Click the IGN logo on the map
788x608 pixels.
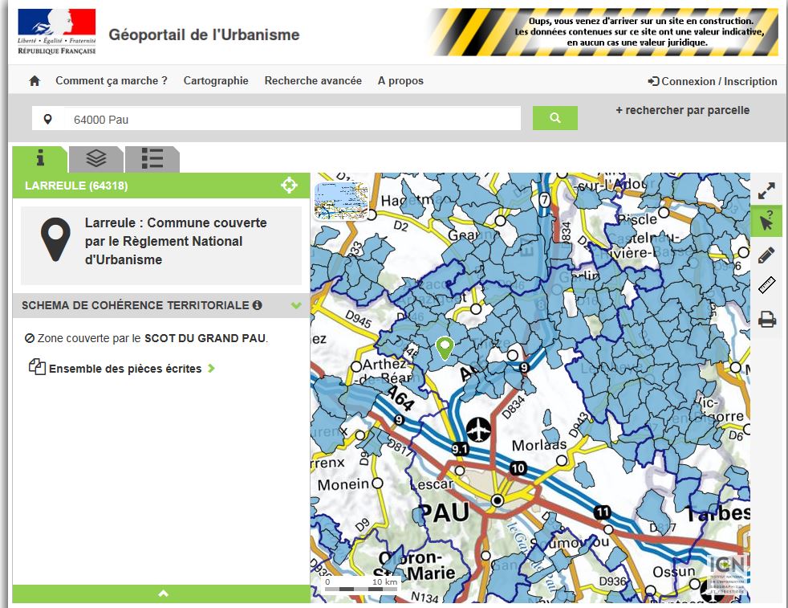click(727, 573)
